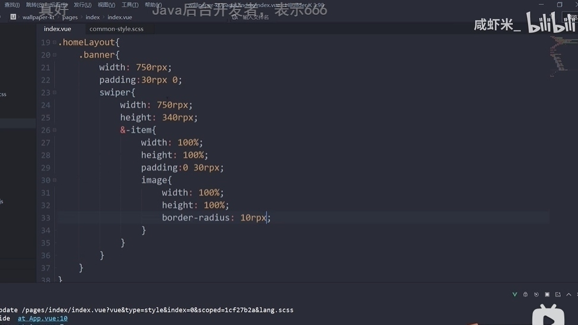The image size is (578, 325).
Task: Fold the image block on line 30
Action: click(55, 180)
